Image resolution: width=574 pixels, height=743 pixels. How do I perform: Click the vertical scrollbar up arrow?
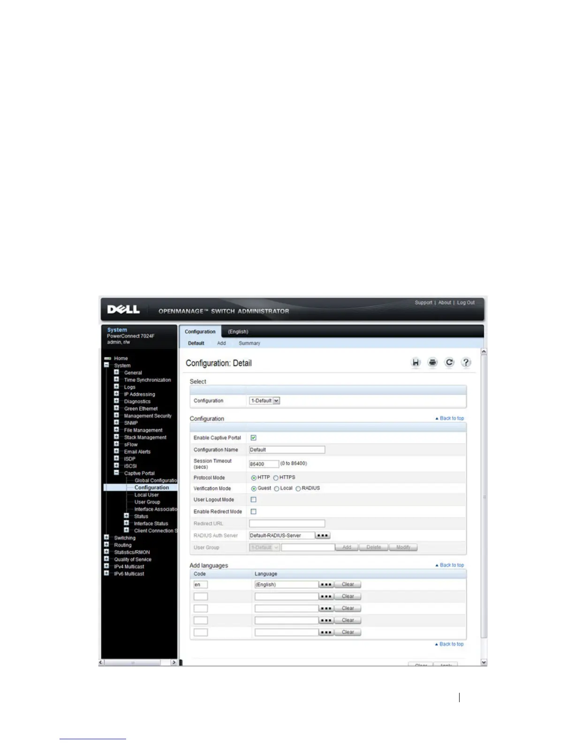(x=484, y=351)
